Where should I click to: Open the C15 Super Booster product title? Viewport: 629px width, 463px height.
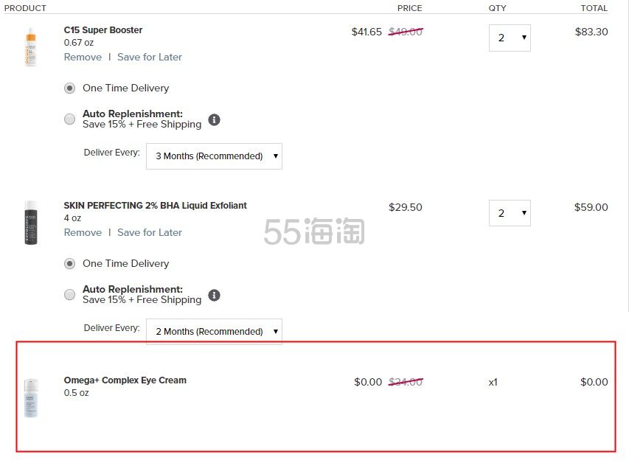pos(103,30)
